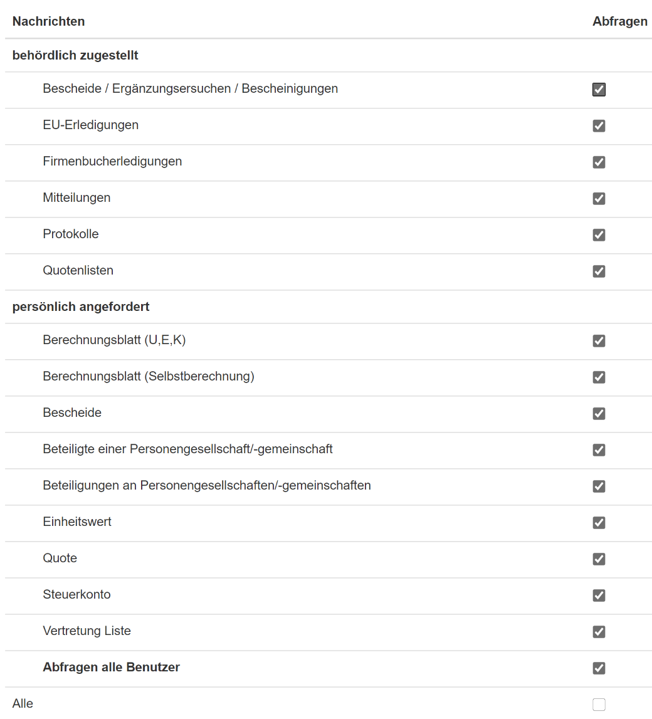Uncheck Bescheide under persönlich angefordert
The image size is (652, 719).
tap(599, 414)
